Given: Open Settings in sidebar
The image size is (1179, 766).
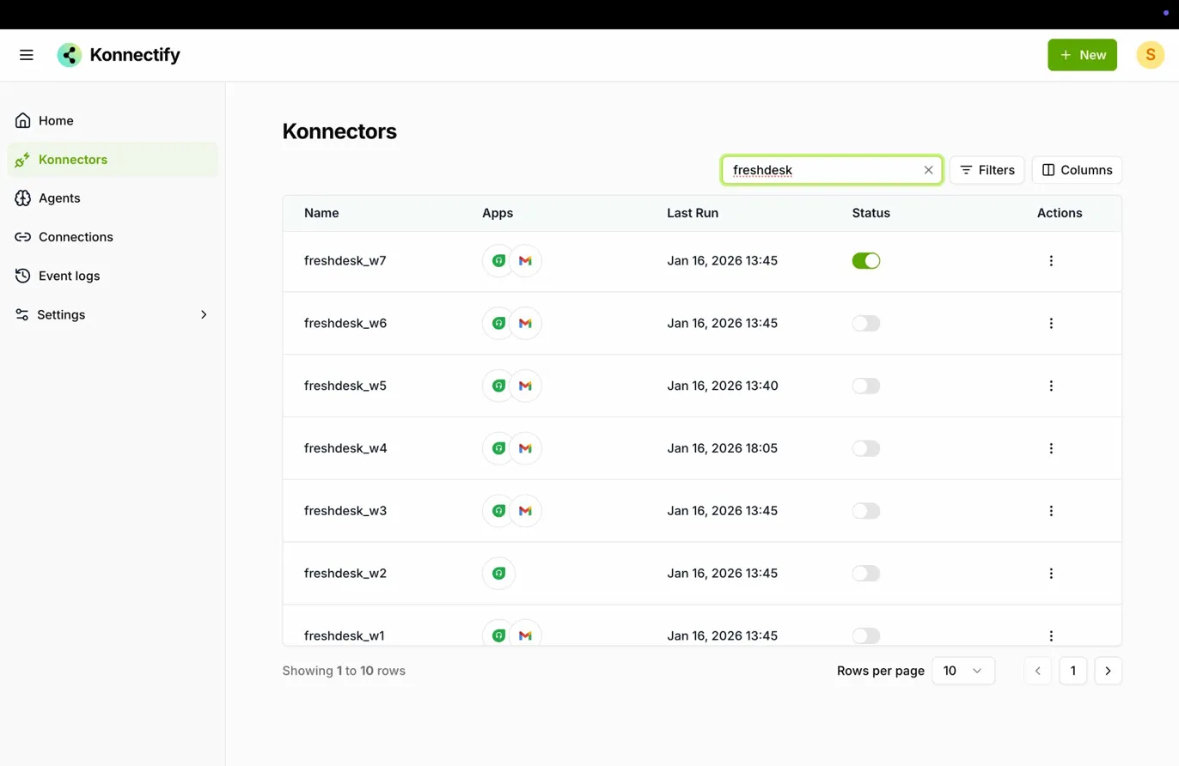Looking at the screenshot, I should [113, 315].
